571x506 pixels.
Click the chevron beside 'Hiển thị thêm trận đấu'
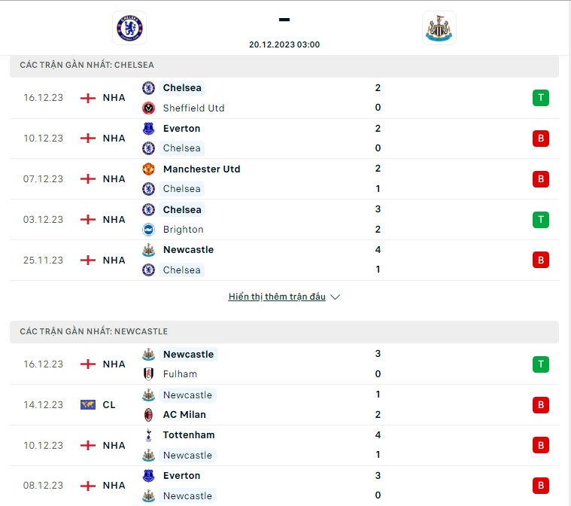[x=335, y=297]
